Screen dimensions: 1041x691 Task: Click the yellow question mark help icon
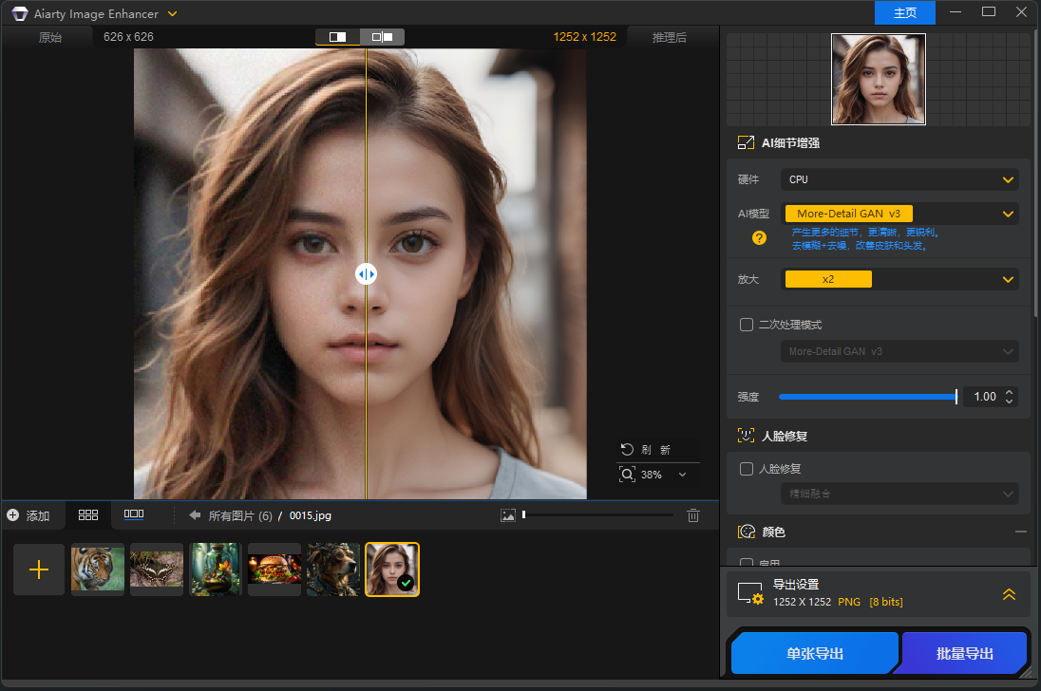tap(759, 238)
